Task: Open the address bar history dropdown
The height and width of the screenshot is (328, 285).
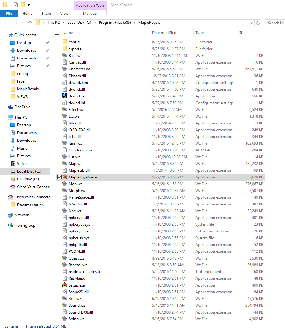Action: pyautogui.click(x=252, y=23)
